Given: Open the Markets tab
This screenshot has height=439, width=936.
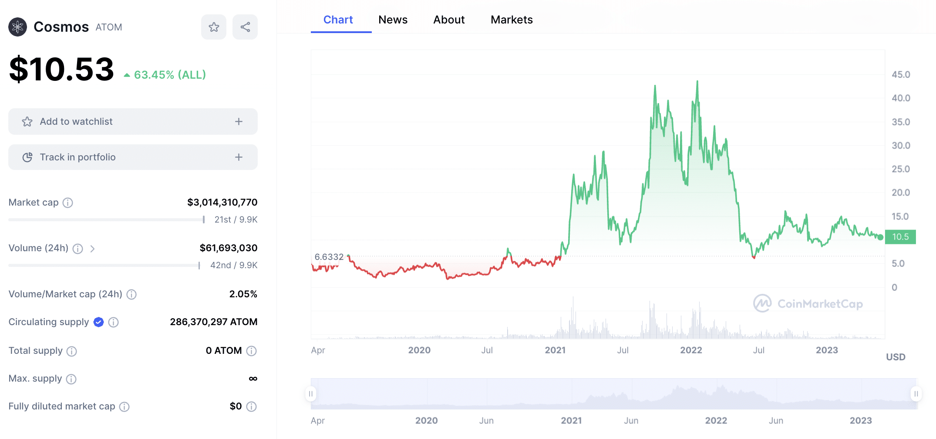Looking at the screenshot, I should click(512, 20).
